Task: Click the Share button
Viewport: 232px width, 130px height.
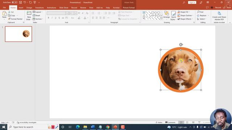Action: [x=227, y=8]
